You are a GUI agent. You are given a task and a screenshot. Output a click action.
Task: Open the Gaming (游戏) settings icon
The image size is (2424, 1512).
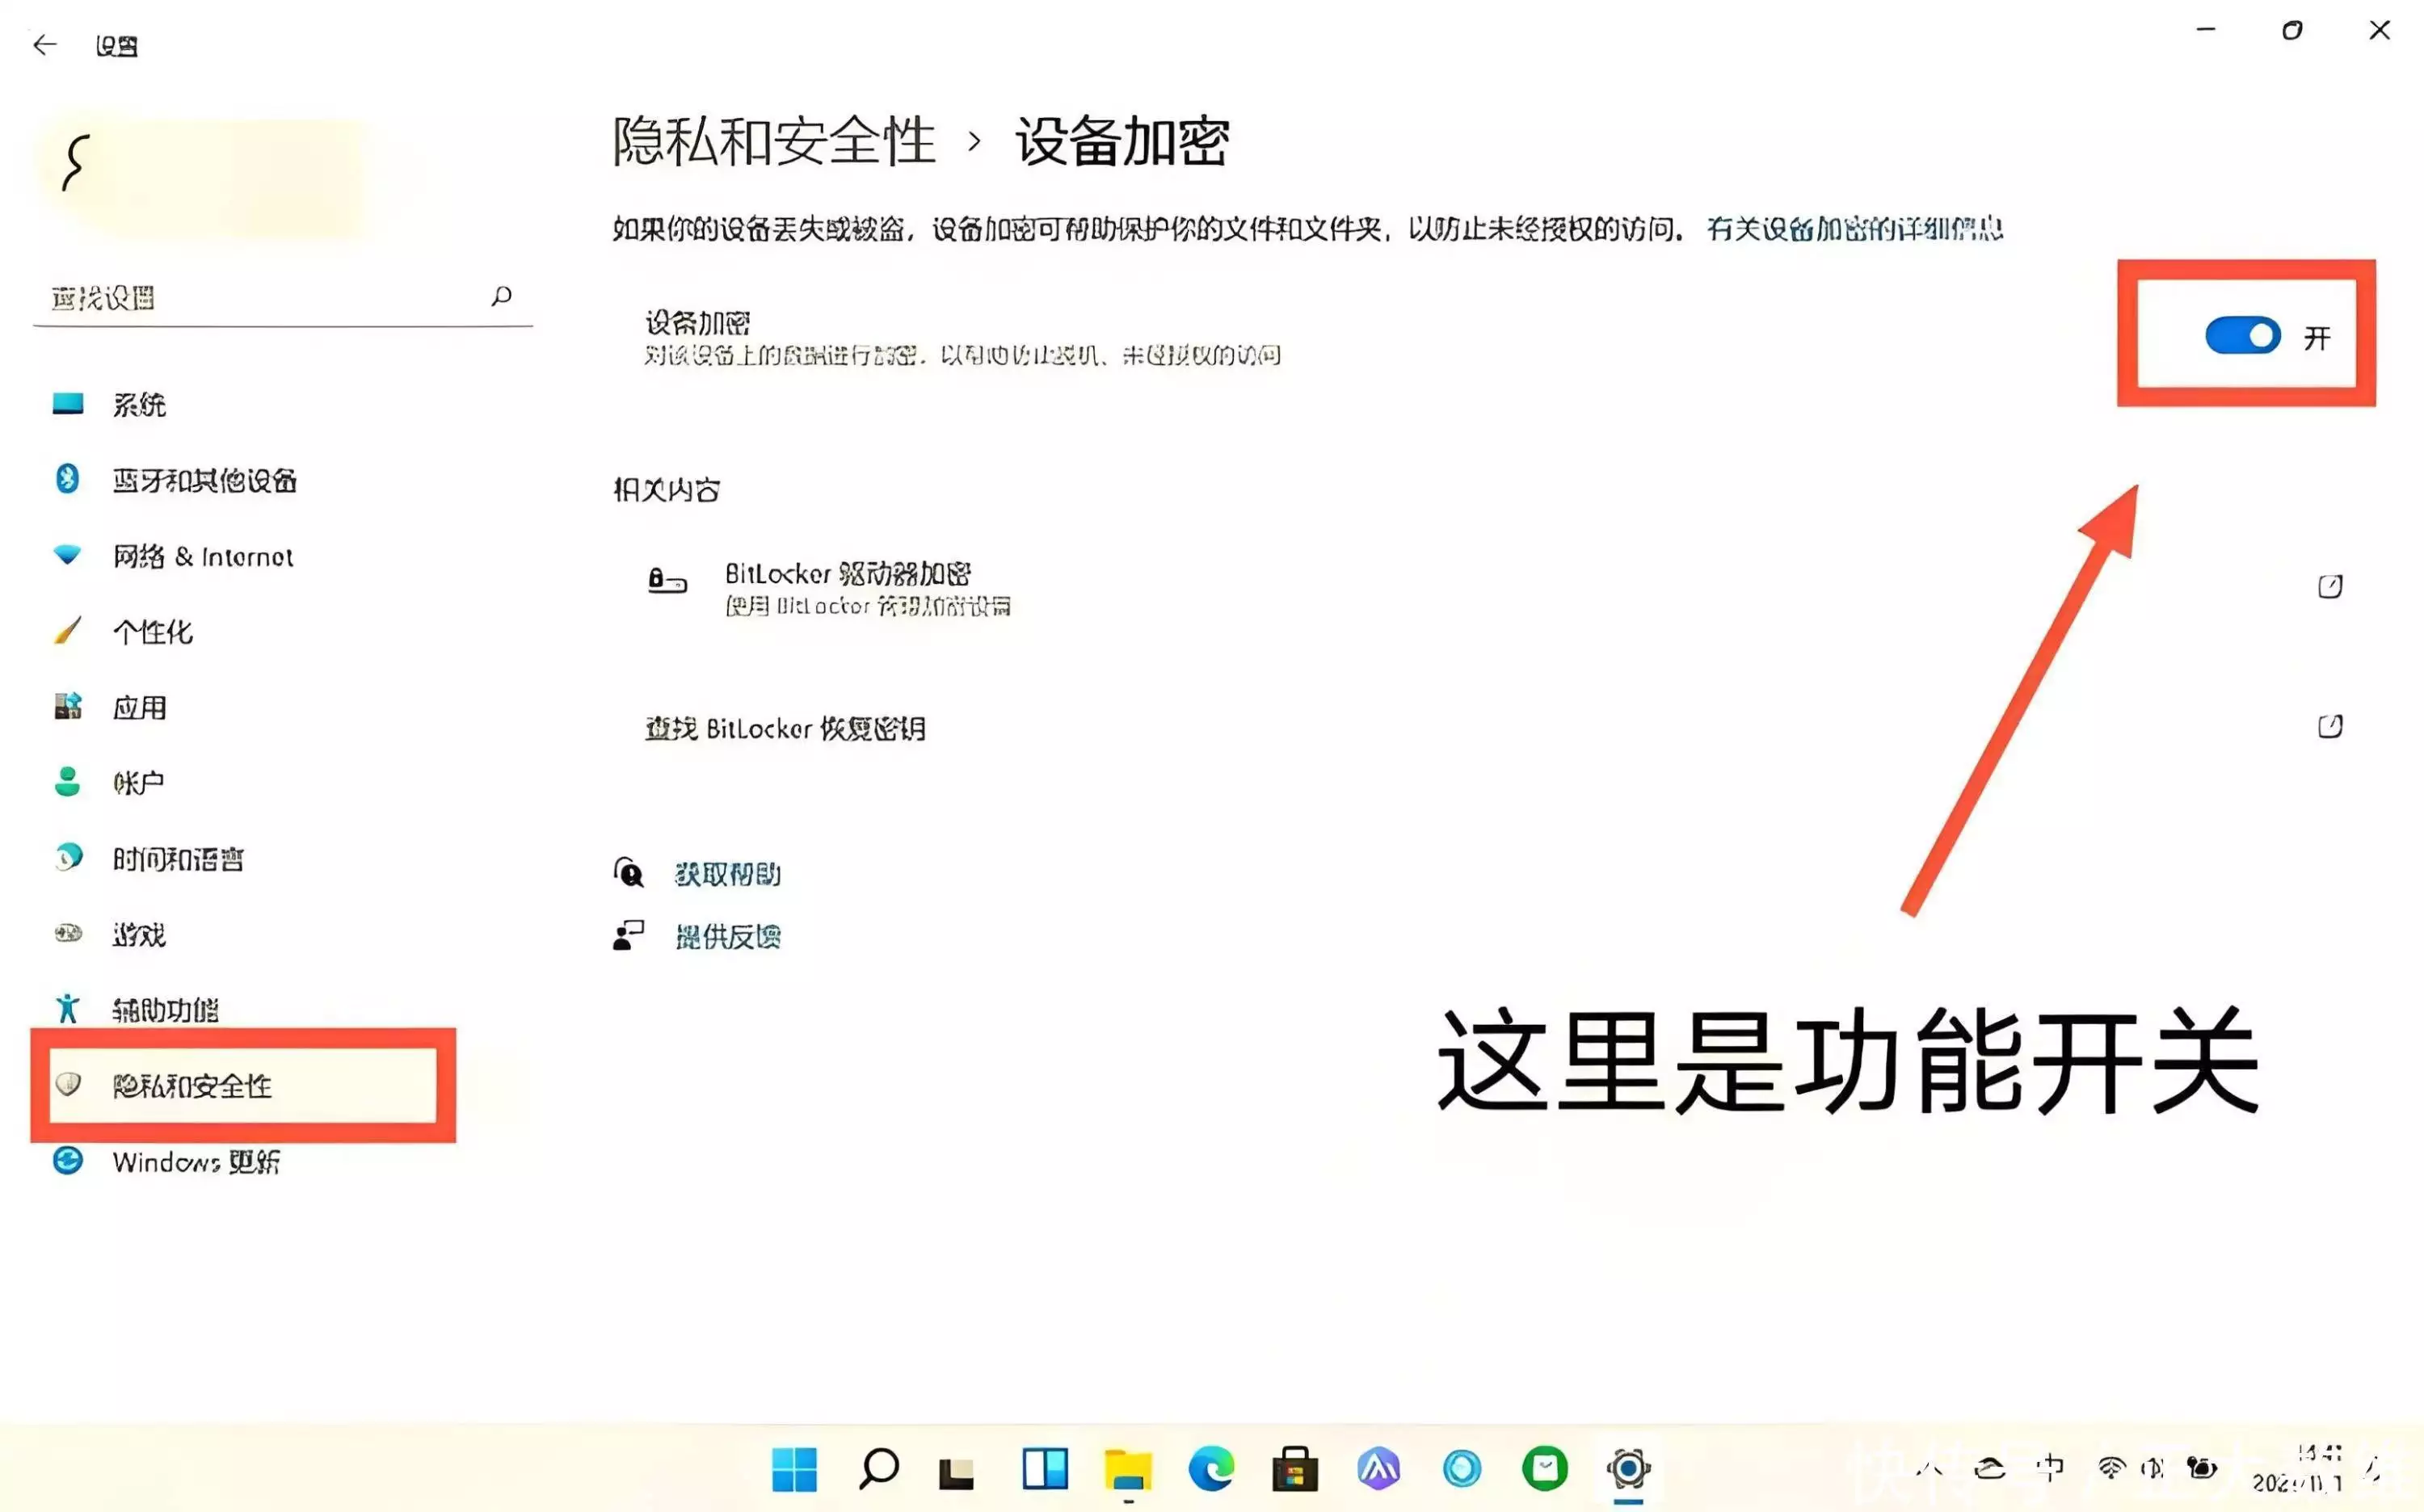pos(66,934)
